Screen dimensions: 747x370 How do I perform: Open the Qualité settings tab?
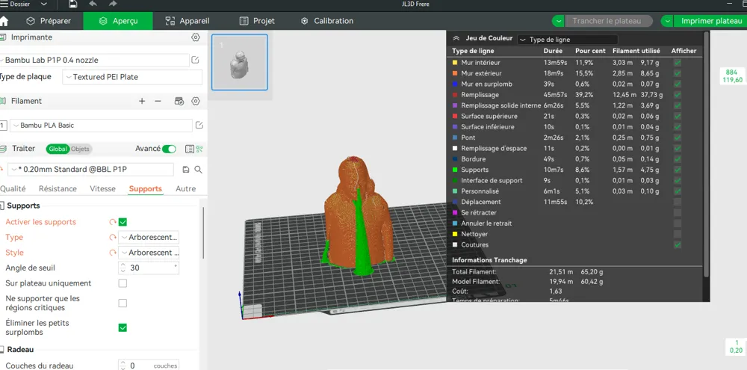click(x=13, y=189)
